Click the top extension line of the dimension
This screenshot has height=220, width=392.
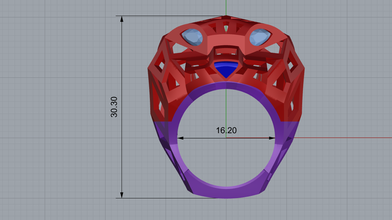coord(168,16)
